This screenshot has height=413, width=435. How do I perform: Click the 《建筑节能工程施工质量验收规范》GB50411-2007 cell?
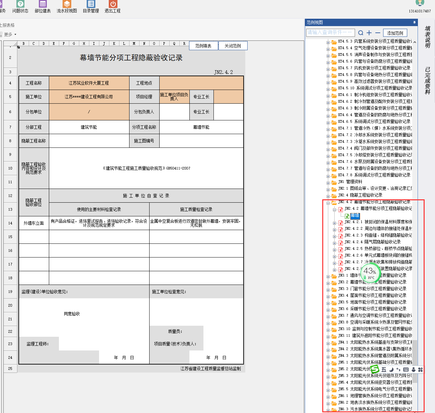(x=146, y=168)
